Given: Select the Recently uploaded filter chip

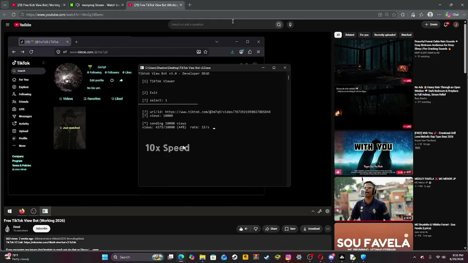Looking at the screenshot, I should tap(385, 35).
